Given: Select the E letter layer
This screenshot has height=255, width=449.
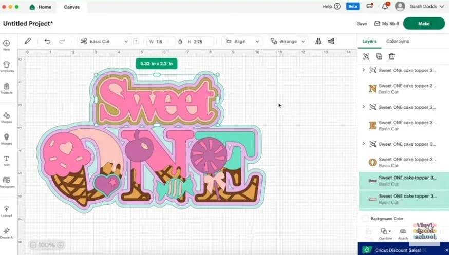Looking at the screenshot, I should click(403, 125).
